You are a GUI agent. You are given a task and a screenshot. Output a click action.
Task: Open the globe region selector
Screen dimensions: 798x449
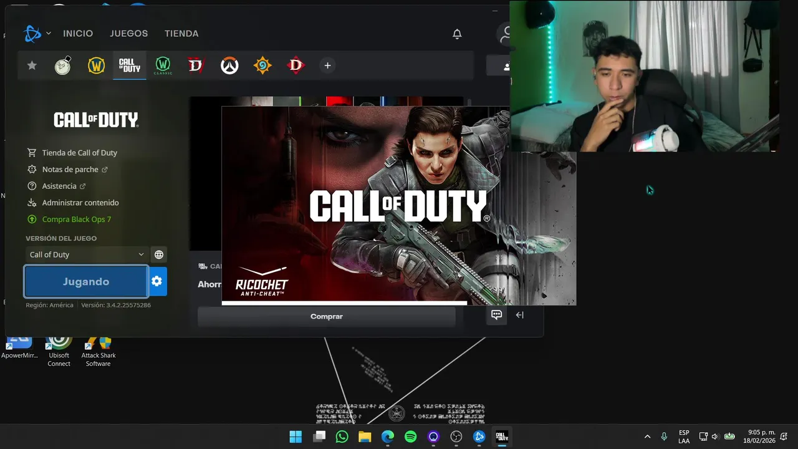point(159,254)
